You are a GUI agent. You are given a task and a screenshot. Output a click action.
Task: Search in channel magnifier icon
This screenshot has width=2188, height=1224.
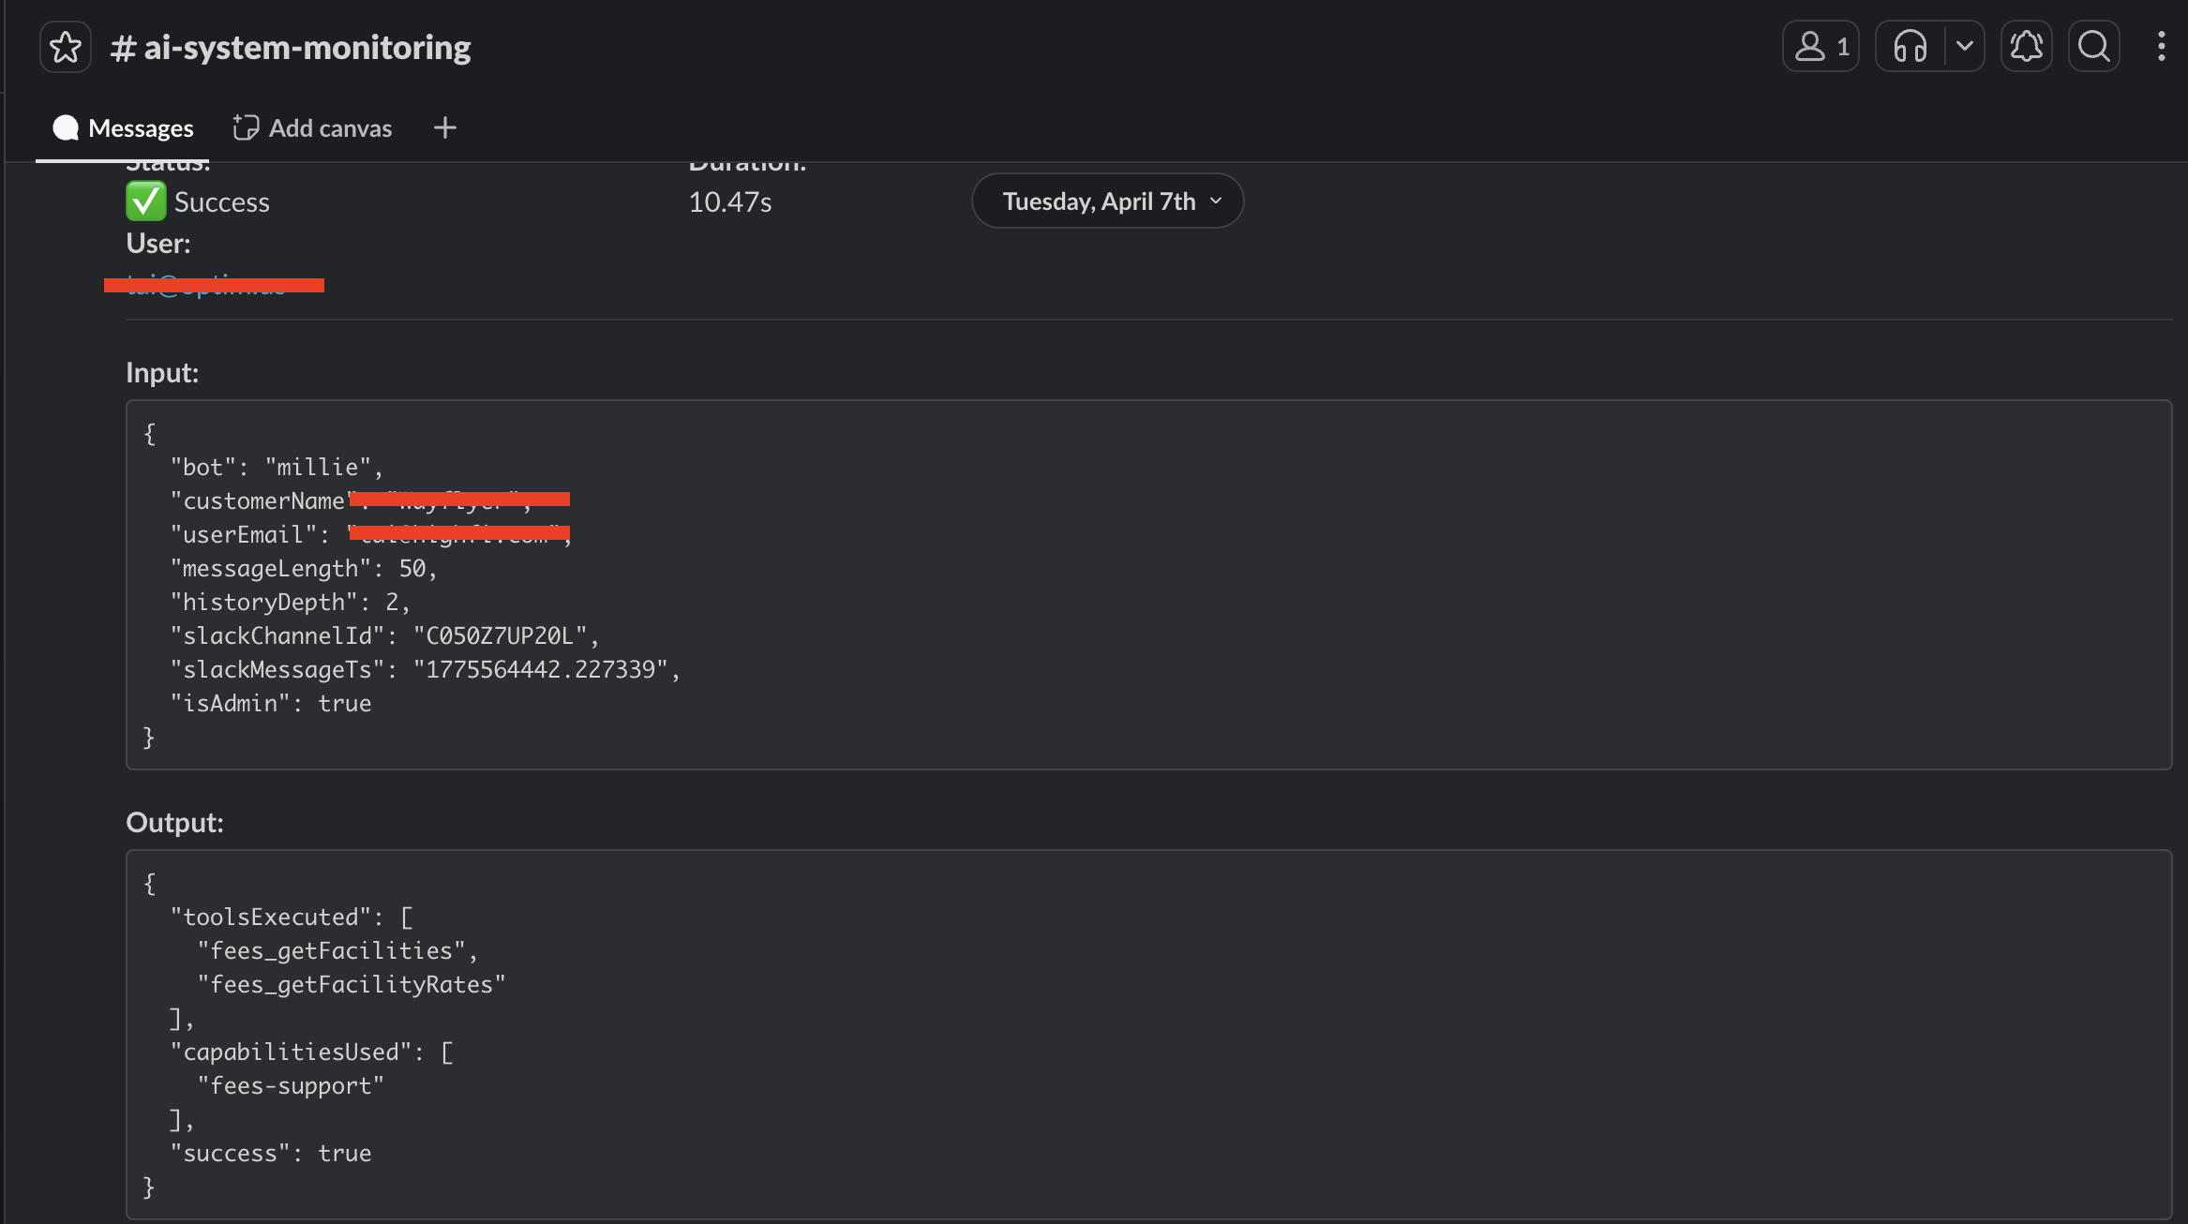[2094, 46]
